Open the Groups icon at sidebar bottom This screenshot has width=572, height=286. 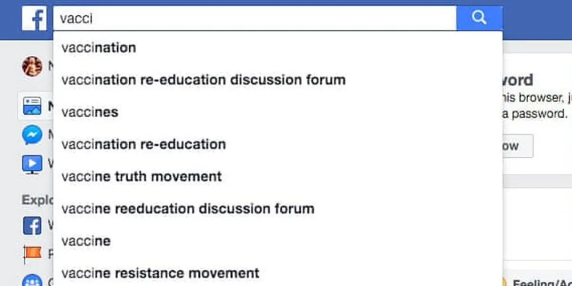(32, 281)
